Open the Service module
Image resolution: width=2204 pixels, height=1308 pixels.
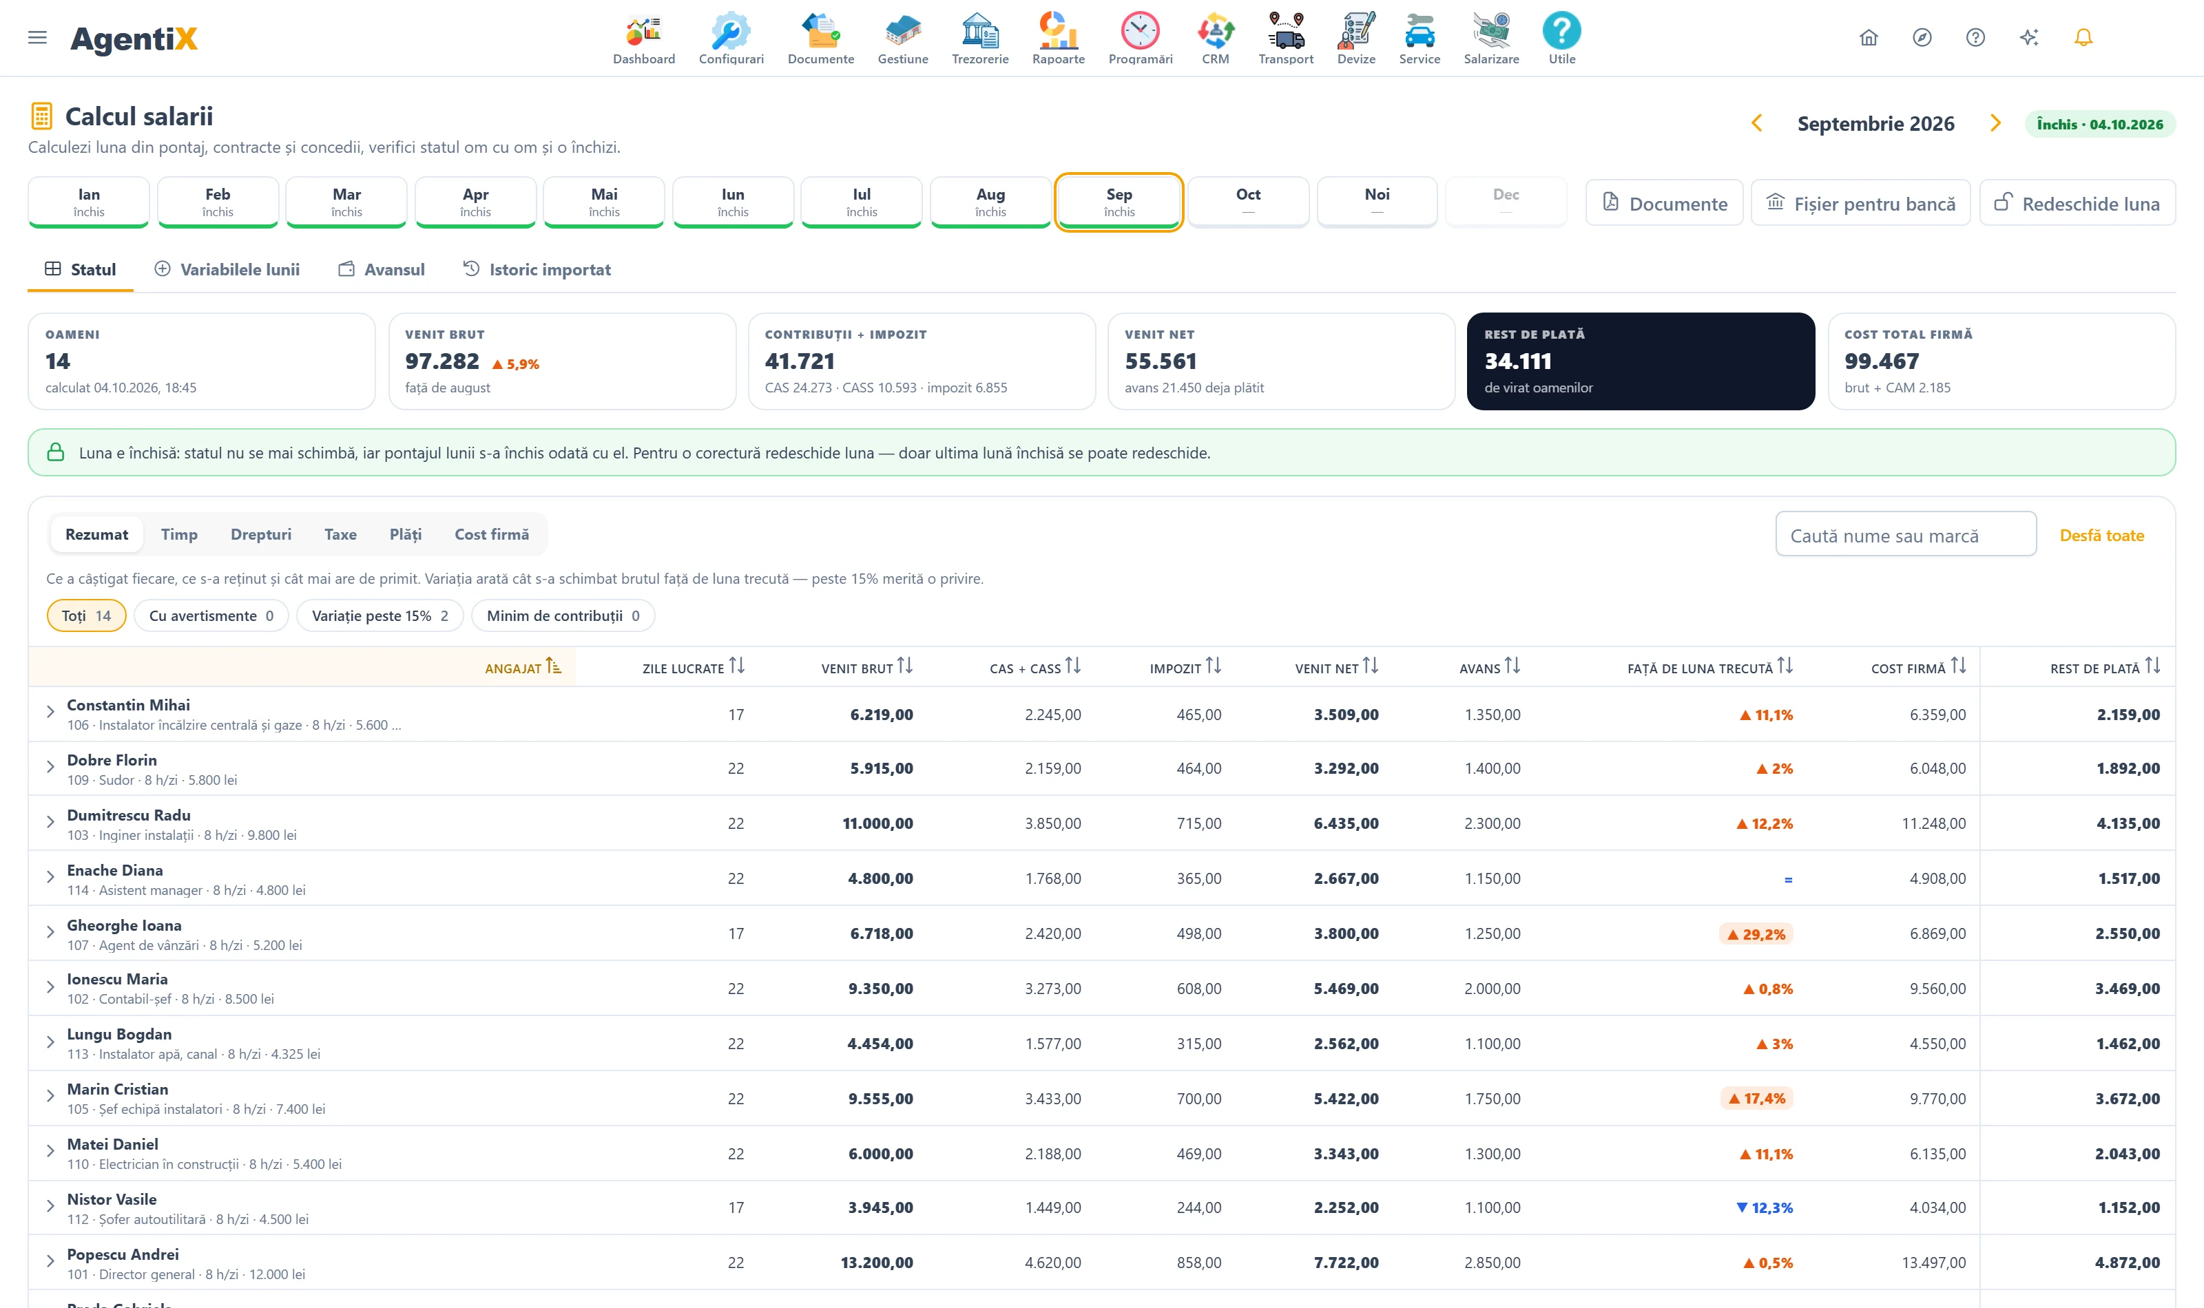(1420, 39)
